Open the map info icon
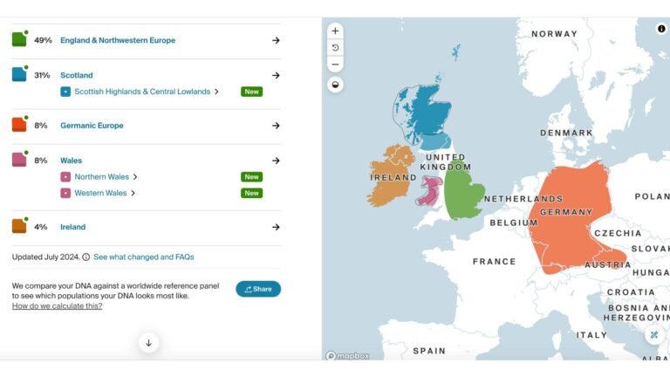 pos(661,29)
